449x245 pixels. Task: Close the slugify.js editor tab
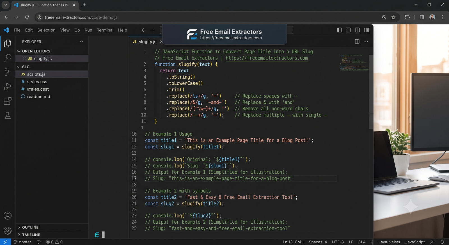point(161,42)
